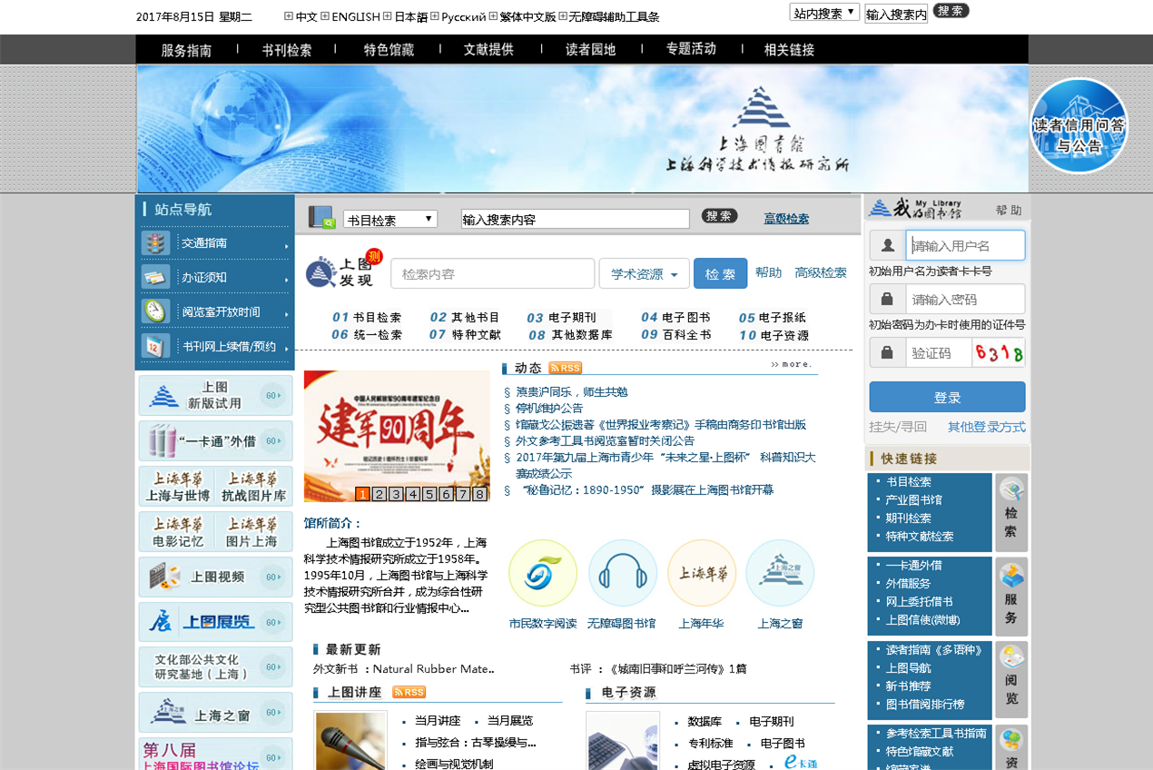Click the top-right 搜索 button
The image size is (1153, 770).
point(951,11)
